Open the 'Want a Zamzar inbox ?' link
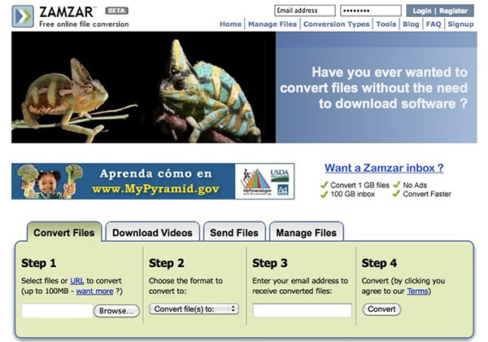The width and height of the screenshot is (488, 342). tap(384, 168)
